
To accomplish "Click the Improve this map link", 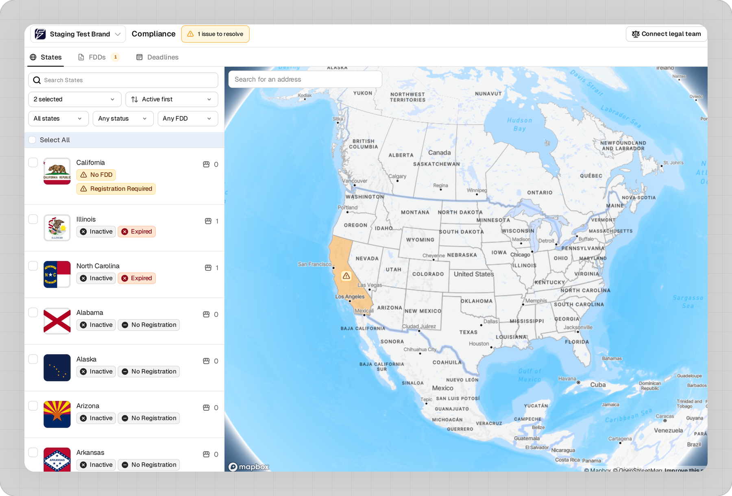I will coord(684,470).
